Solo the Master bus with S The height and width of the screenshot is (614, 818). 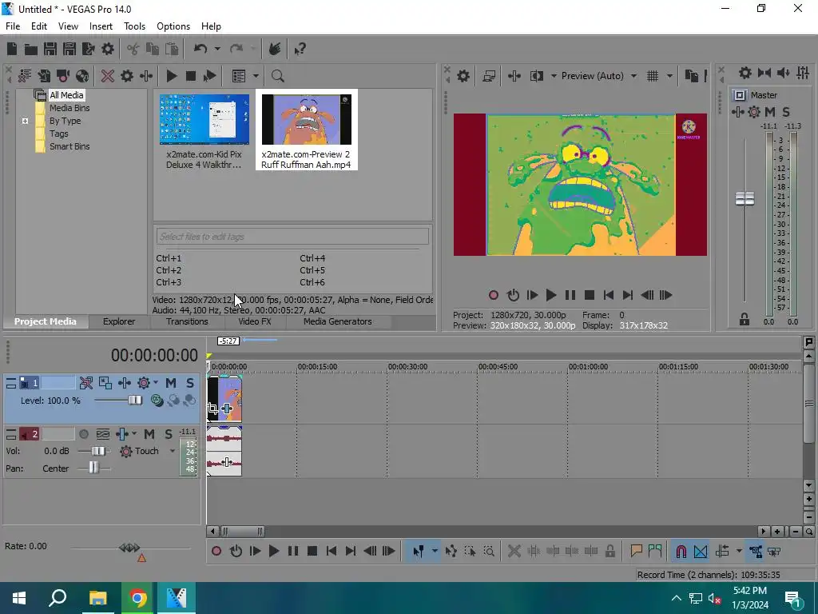[x=786, y=112]
